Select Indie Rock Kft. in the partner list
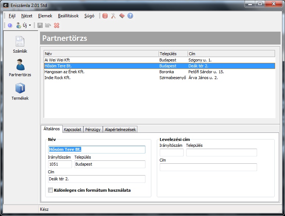Viewport: 285px width, 216px height. point(58,78)
